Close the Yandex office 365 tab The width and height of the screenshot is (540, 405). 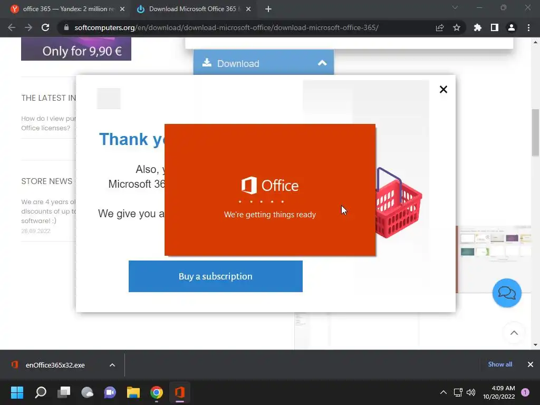[122, 9]
